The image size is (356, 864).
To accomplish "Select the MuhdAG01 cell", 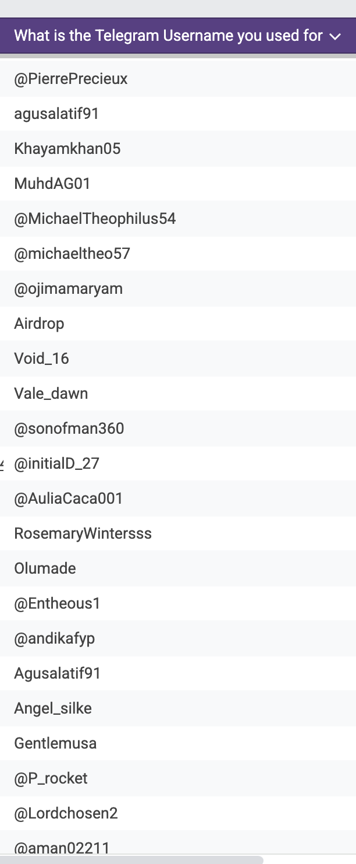I will (x=178, y=184).
